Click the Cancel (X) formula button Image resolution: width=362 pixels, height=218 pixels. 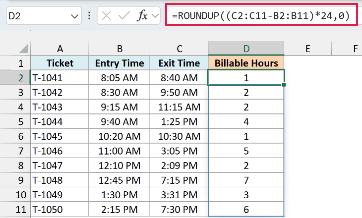(106, 16)
